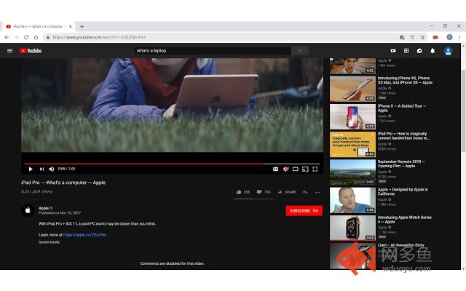
Task: Open the Chrome three-dot menu
Action: [x=459, y=37]
